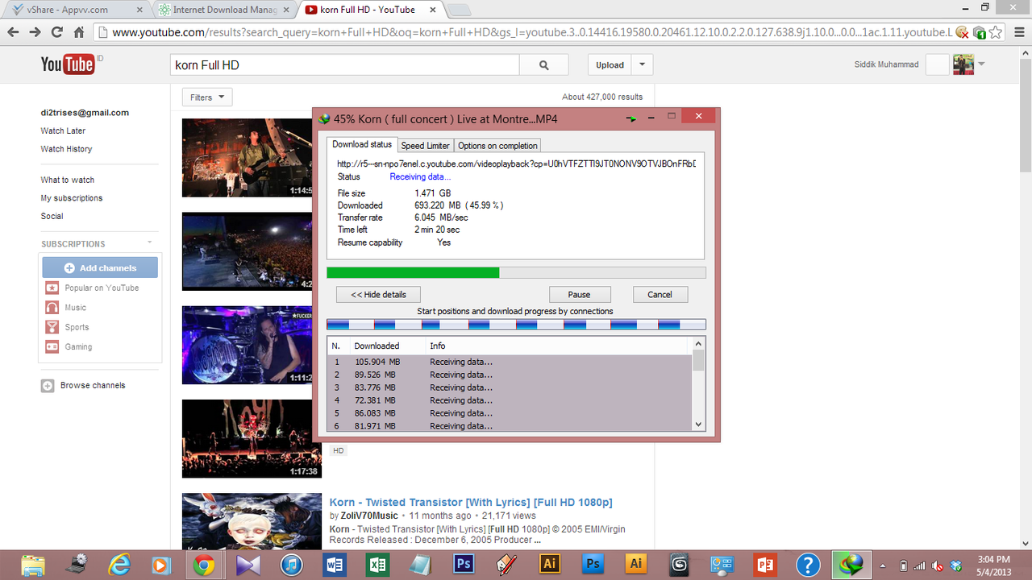The width and height of the screenshot is (1032, 580).
Task: Bookmark page with star icon
Action: [x=997, y=32]
